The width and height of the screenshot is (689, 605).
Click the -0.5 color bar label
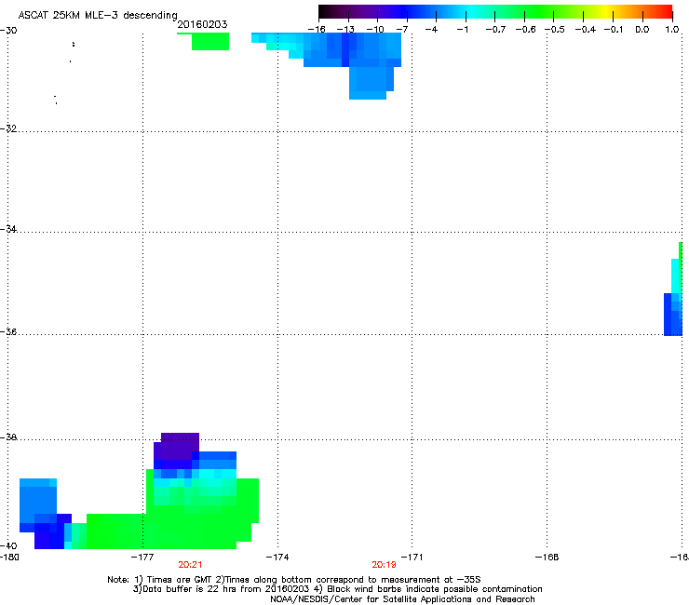pos(555,30)
